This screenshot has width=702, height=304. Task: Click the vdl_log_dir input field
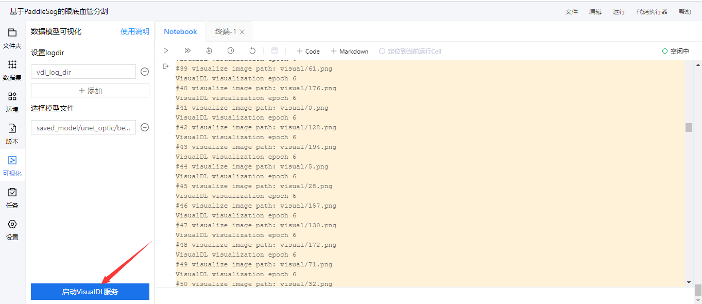(x=83, y=72)
